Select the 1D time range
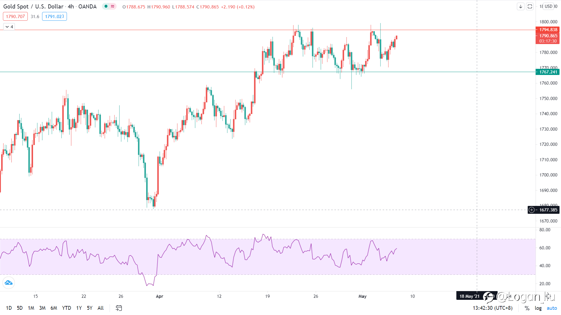The width and height of the screenshot is (561, 315). 9,308
